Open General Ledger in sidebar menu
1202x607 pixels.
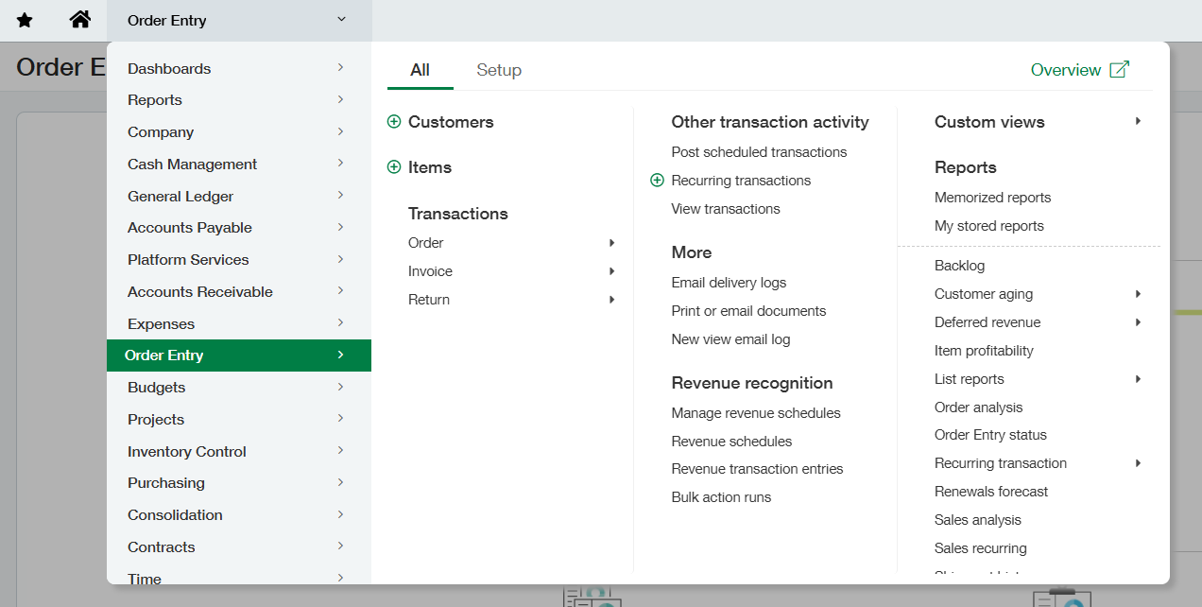(x=180, y=197)
